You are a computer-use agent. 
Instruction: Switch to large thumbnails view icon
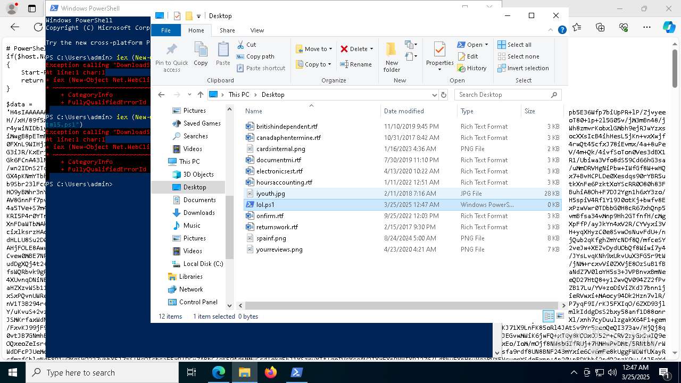[560, 316]
